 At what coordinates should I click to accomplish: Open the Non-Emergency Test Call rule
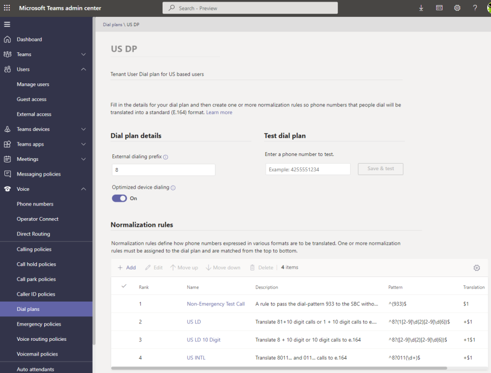215,304
